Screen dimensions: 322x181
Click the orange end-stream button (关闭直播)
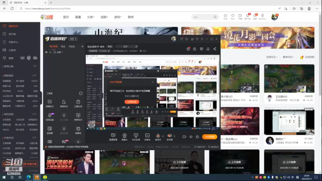(209, 137)
